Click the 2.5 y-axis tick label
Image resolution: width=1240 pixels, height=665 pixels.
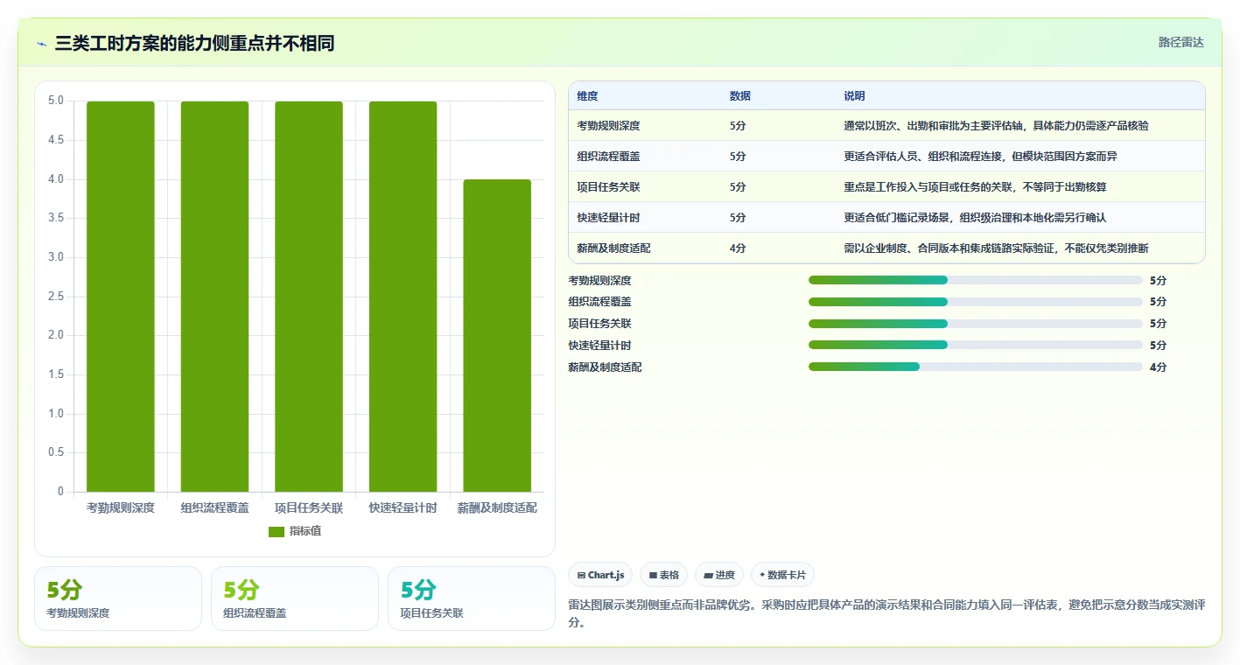pos(56,297)
